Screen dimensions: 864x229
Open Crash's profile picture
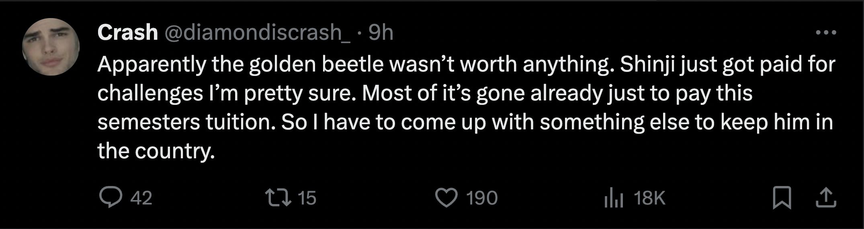point(51,47)
